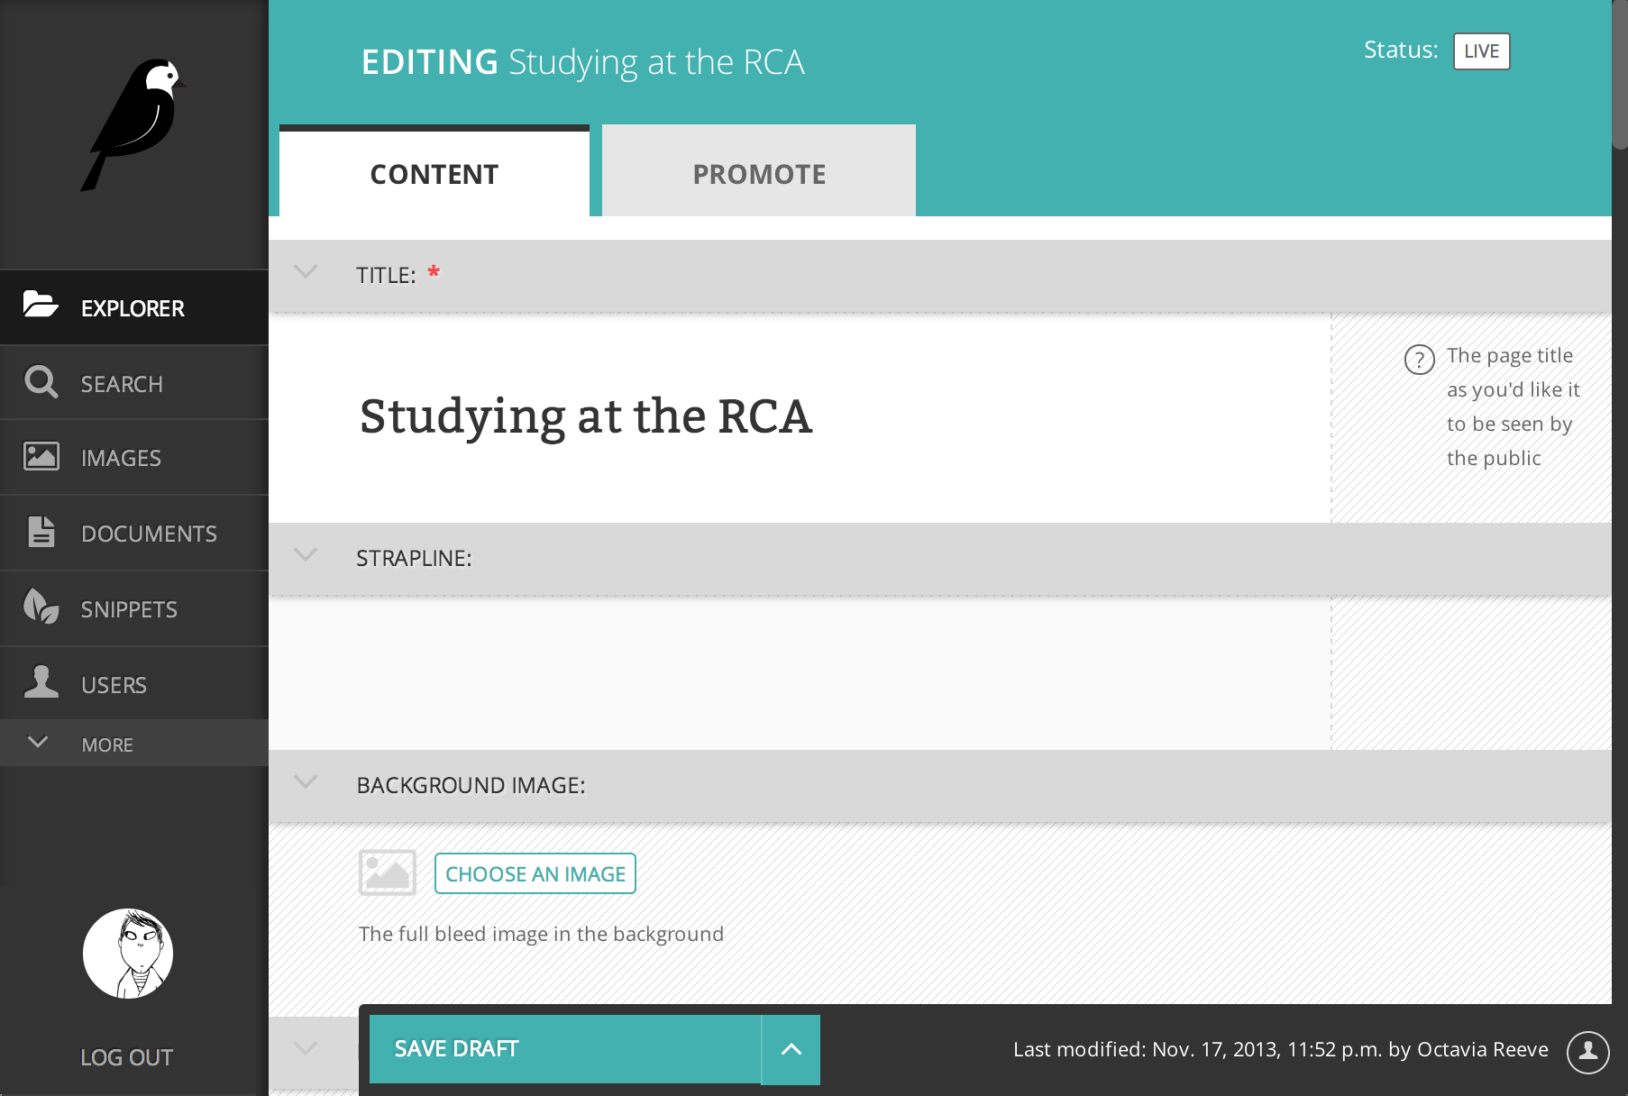Click the help question mark icon
This screenshot has width=1628, height=1096.
[1419, 360]
